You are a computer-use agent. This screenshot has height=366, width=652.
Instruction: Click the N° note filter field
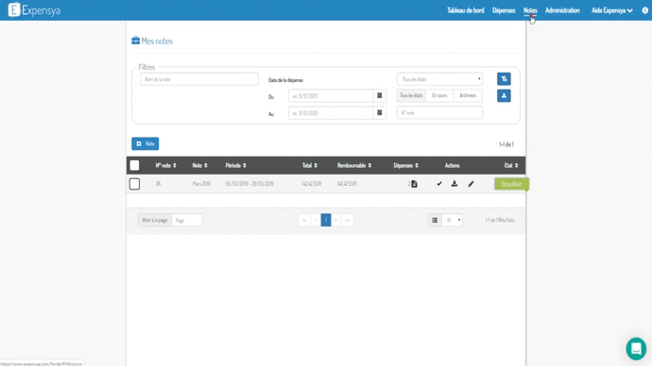(x=439, y=112)
